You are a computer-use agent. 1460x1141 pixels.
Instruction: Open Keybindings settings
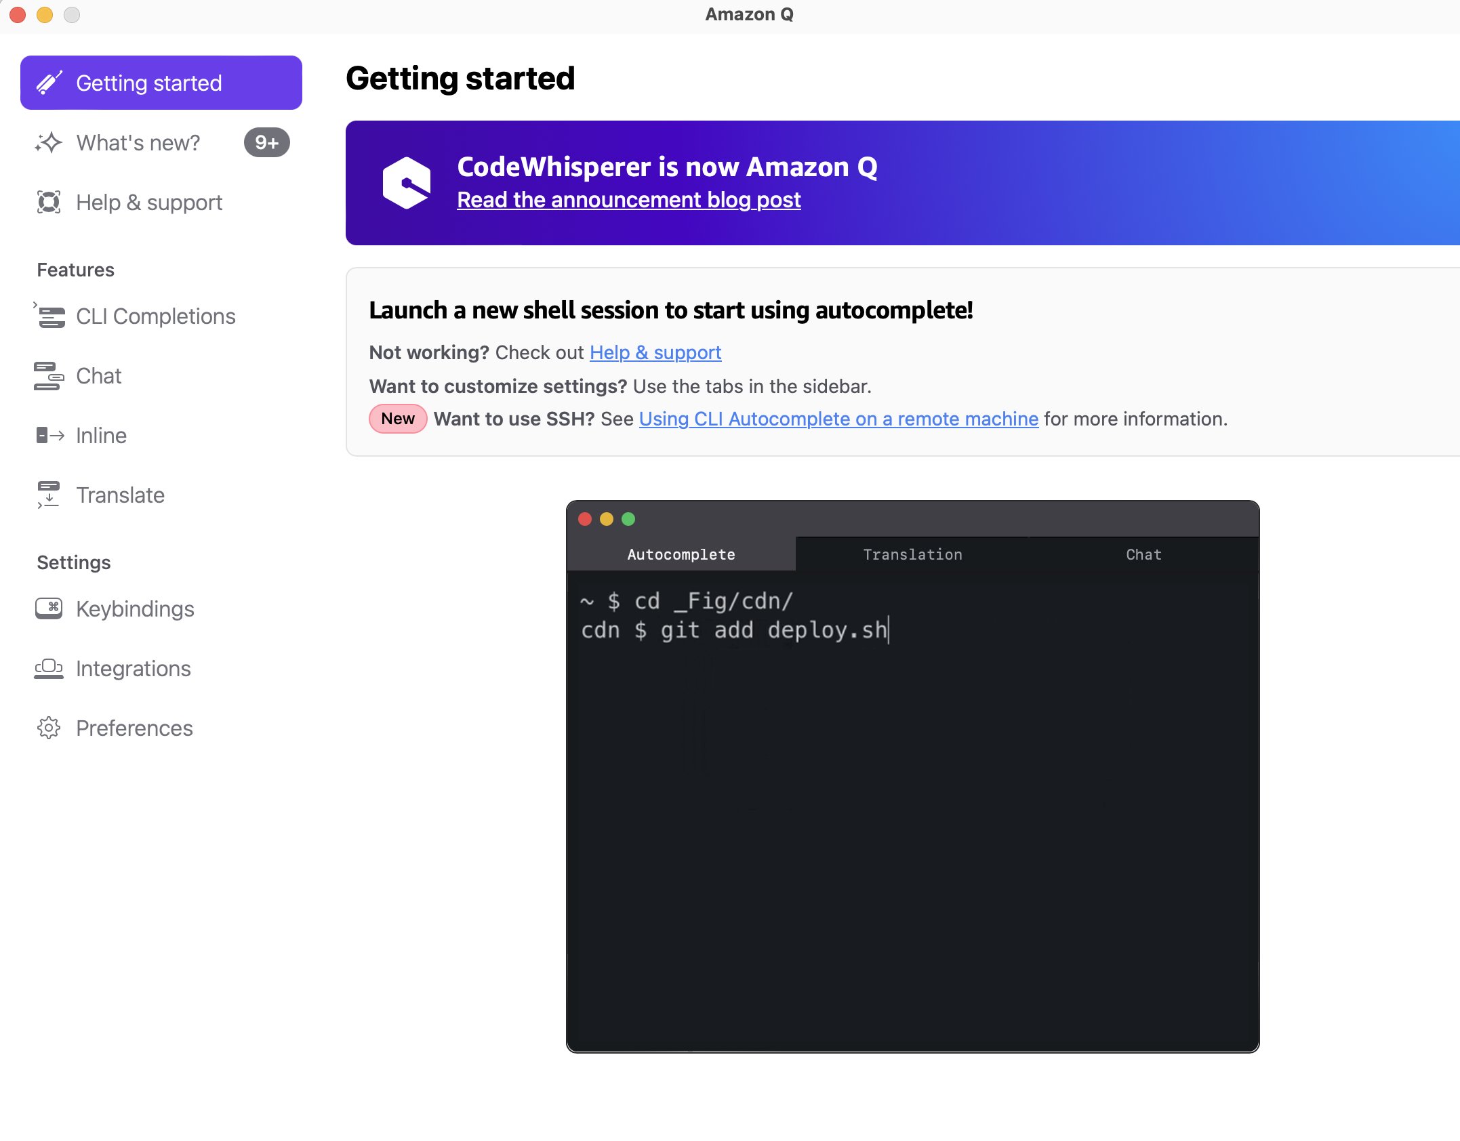coord(161,608)
